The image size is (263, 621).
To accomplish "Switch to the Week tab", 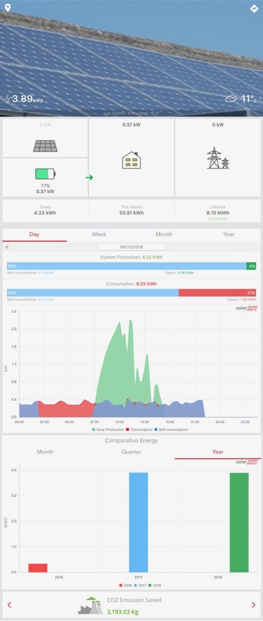I will [x=99, y=234].
